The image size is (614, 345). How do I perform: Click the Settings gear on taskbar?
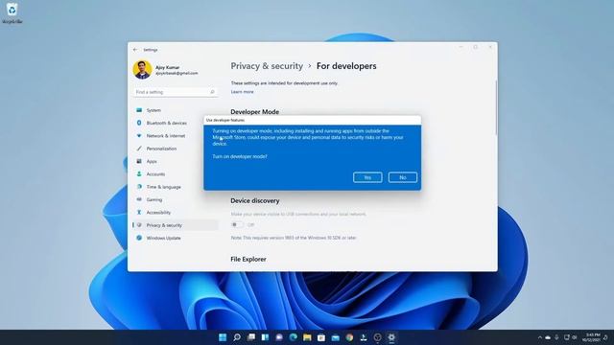point(391,337)
